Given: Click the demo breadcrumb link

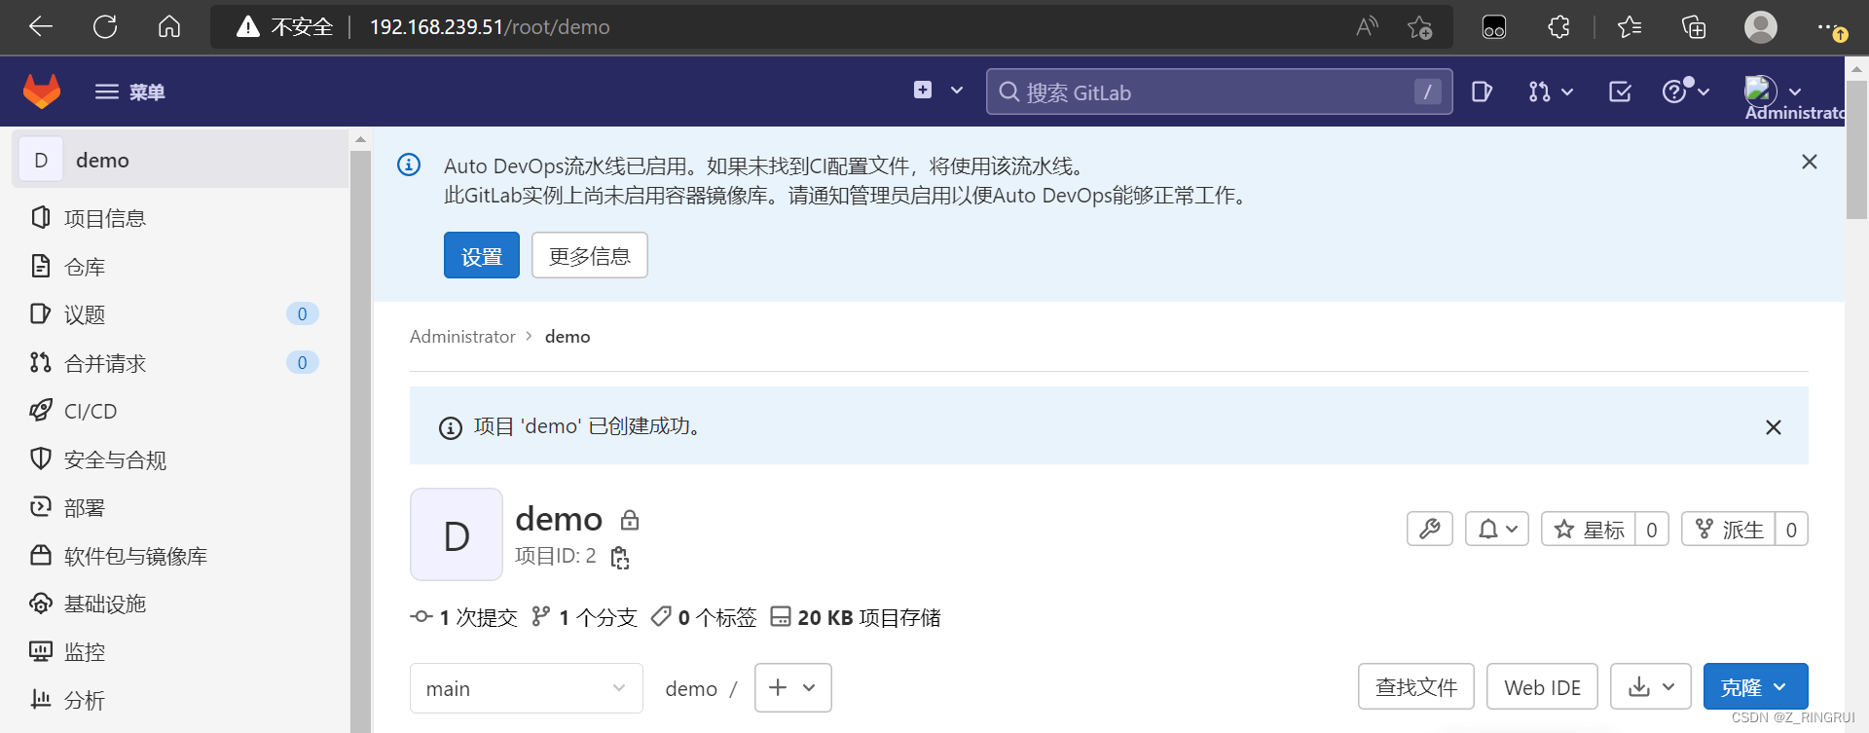Looking at the screenshot, I should 568,337.
